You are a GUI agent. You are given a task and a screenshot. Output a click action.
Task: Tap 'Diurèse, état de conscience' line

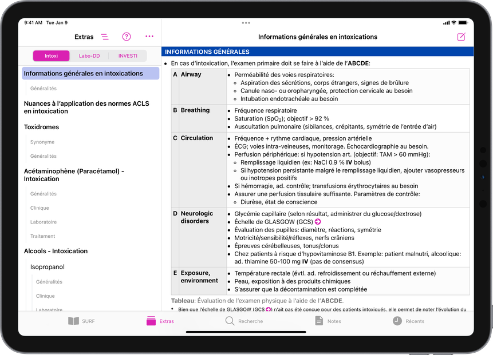click(279, 202)
